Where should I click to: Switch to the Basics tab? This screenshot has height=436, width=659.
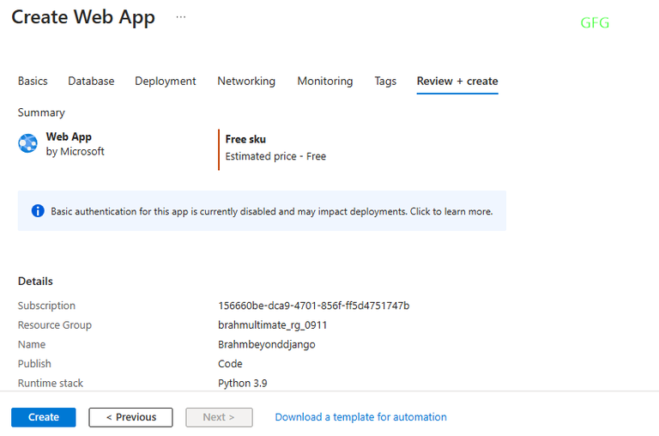[33, 81]
